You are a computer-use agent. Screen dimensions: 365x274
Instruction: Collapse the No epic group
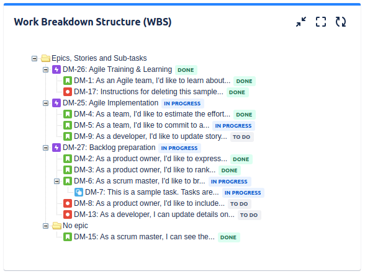tap(45, 226)
